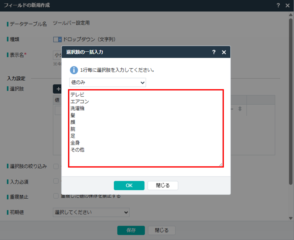This screenshot has height=240, width=294.
Task: Toggle the 選択肢の絞り込み checkbox
Action: coord(56,166)
